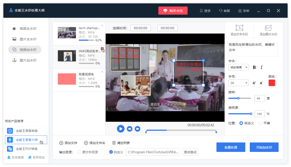
Task: Click the 开始加水印 button
Action: point(264,147)
